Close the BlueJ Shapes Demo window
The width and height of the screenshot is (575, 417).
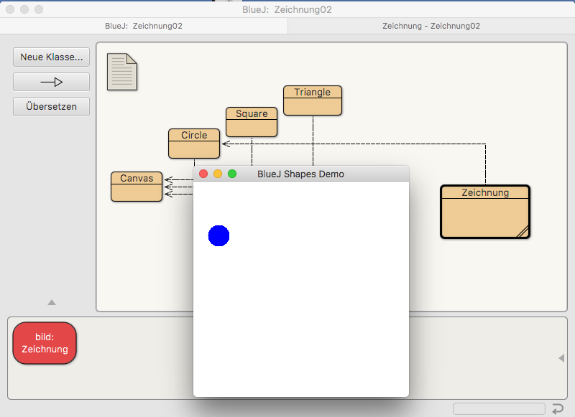coord(203,174)
